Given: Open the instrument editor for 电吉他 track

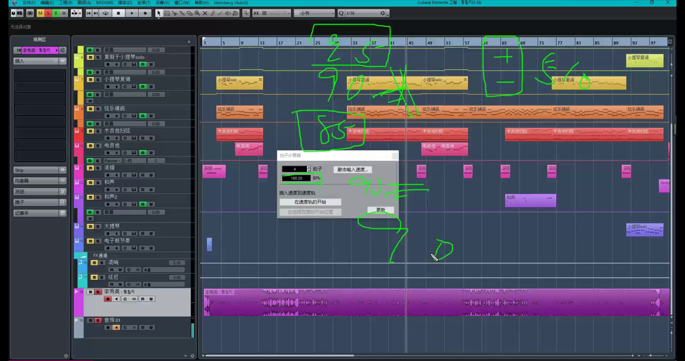Looking at the screenshot, I should (x=134, y=153).
